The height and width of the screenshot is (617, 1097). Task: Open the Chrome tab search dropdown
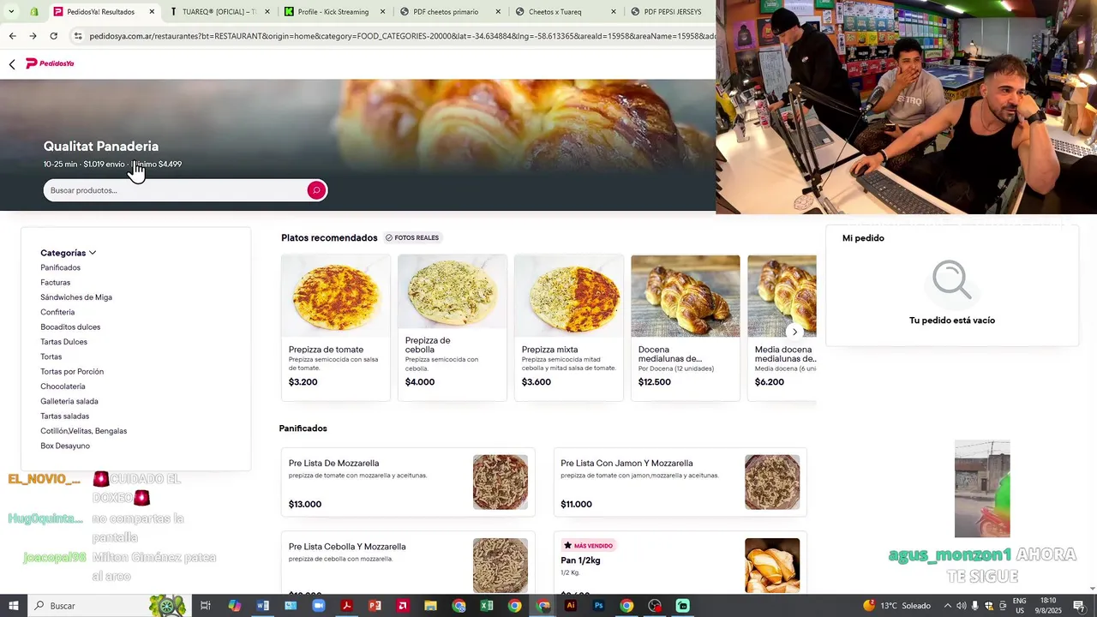click(x=11, y=12)
